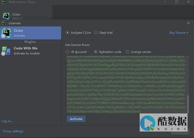Click the 'Get license from:' label
The width and height of the screenshot is (194, 138).
tap(78, 45)
